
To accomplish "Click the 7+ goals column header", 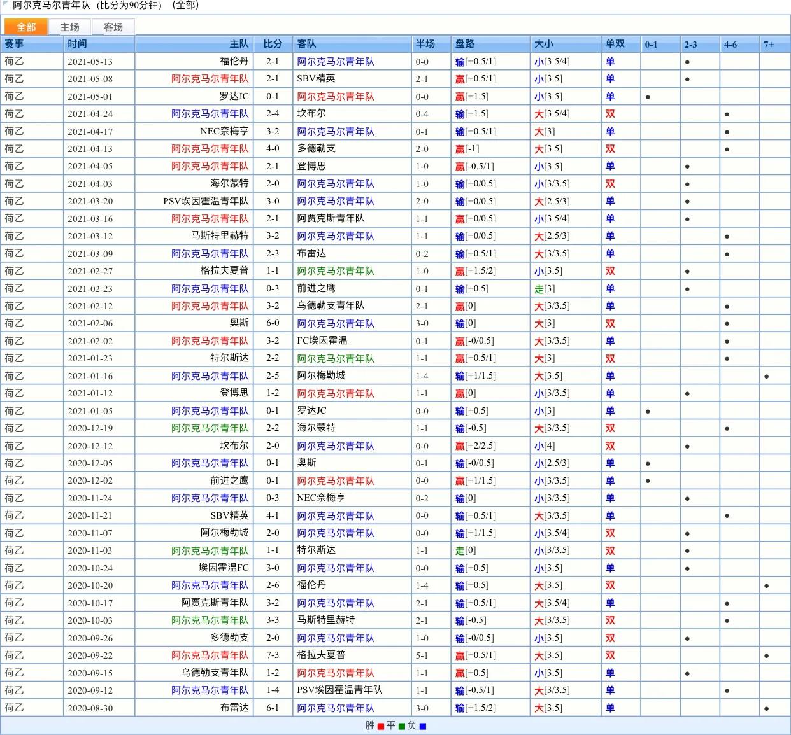I will (769, 45).
